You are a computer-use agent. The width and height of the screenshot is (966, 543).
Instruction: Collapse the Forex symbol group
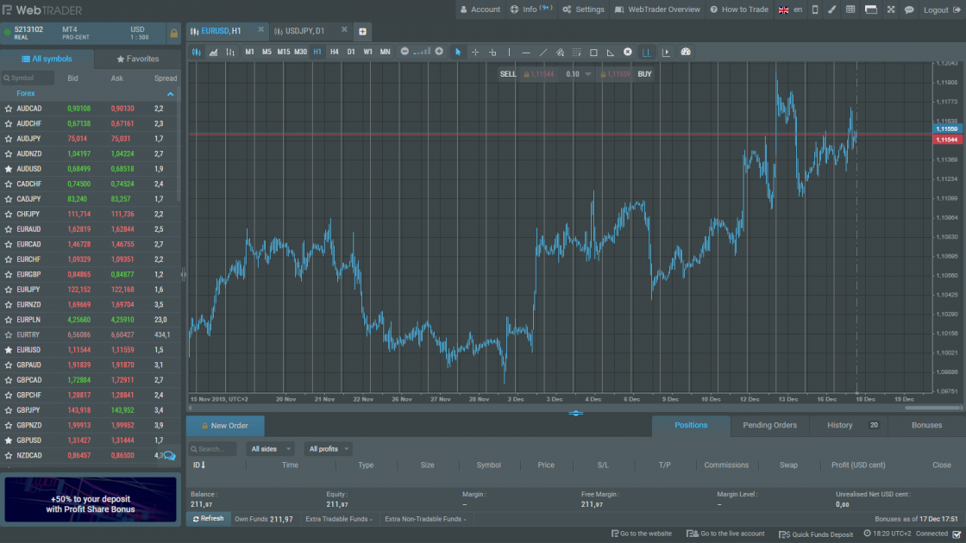click(170, 94)
